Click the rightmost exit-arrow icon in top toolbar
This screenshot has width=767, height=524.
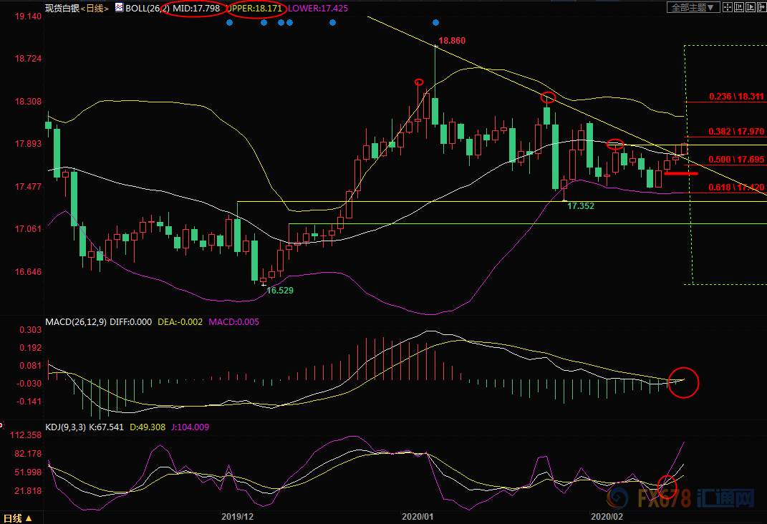click(762, 7)
